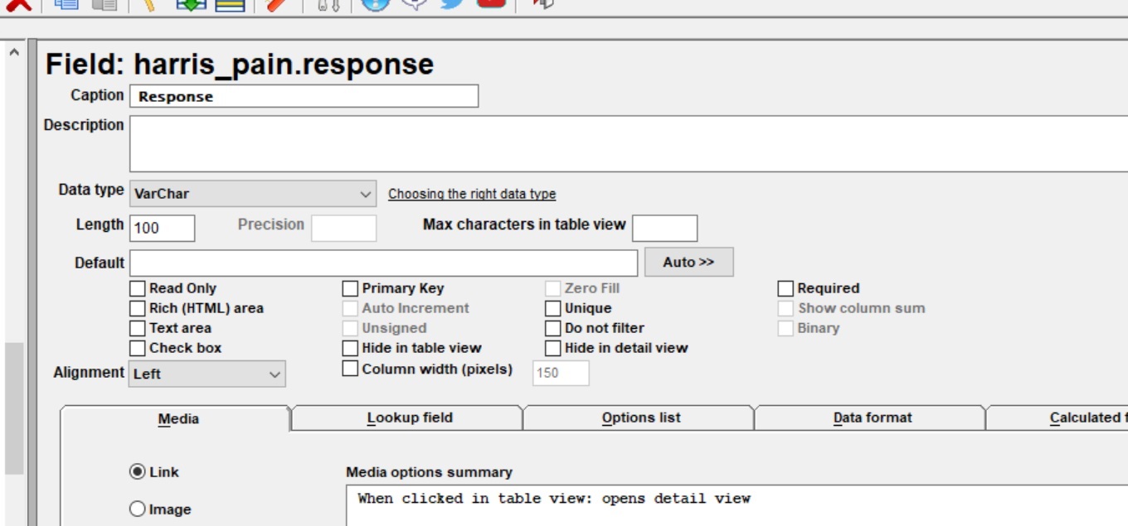
Task: Click the Field: harris_pain.response heading
Action: tap(239, 64)
